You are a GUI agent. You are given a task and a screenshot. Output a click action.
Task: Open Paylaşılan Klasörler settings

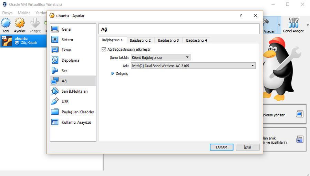click(x=77, y=112)
